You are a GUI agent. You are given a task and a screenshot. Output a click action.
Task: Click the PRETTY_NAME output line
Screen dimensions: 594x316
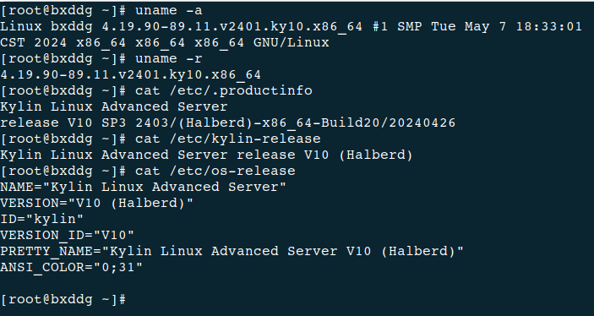pos(232,251)
